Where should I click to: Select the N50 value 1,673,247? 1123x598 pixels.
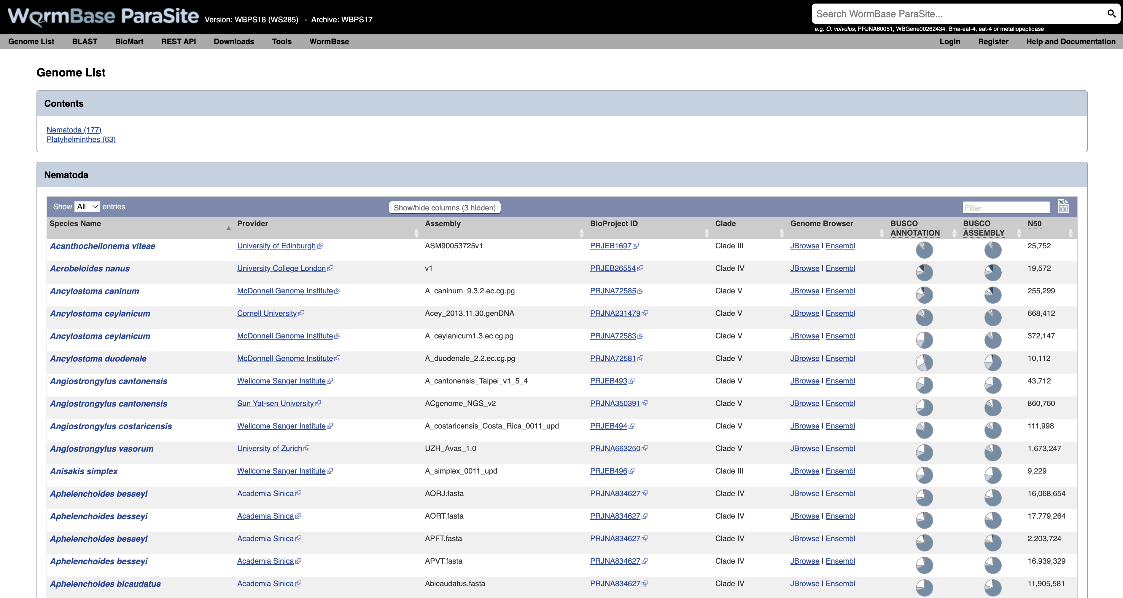(x=1044, y=449)
